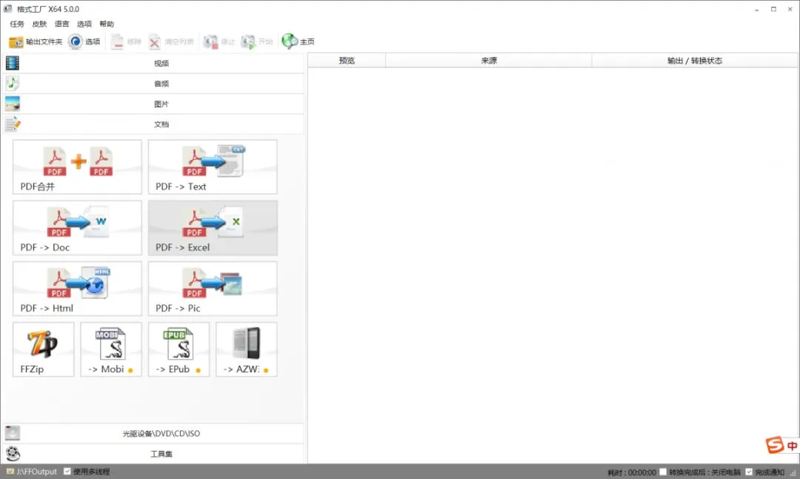Select the PDF -> Html converter
The width and height of the screenshot is (800, 479).
coord(78,289)
